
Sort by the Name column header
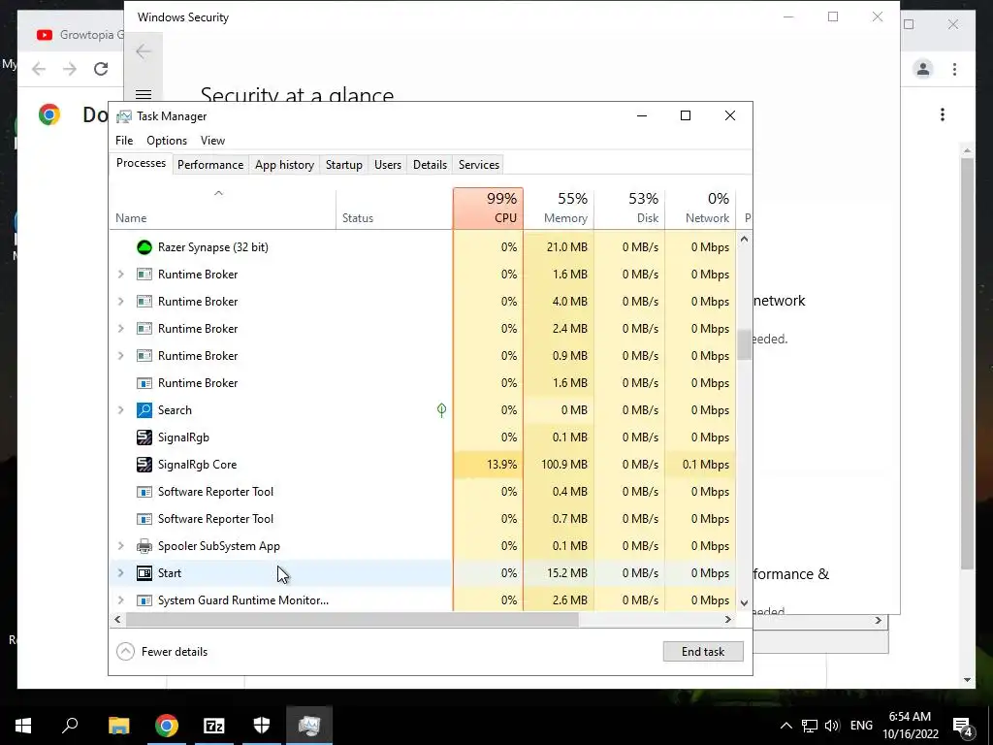[x=222, y=208]
